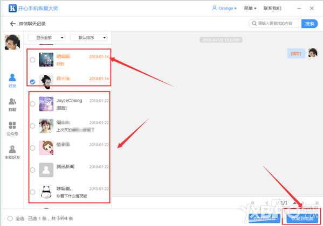The image size is (323, 226).
Task: Click the [尴尬] chat bubble
Action: click(296, 53)
